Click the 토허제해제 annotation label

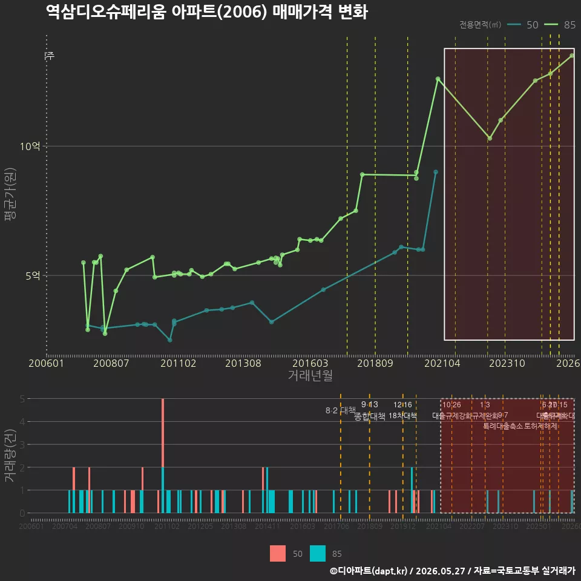(x=541, y=426)
